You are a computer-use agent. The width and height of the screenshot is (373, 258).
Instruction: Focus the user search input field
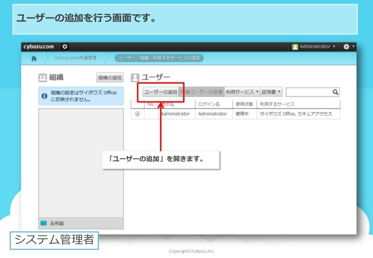[x=309, y=92]
